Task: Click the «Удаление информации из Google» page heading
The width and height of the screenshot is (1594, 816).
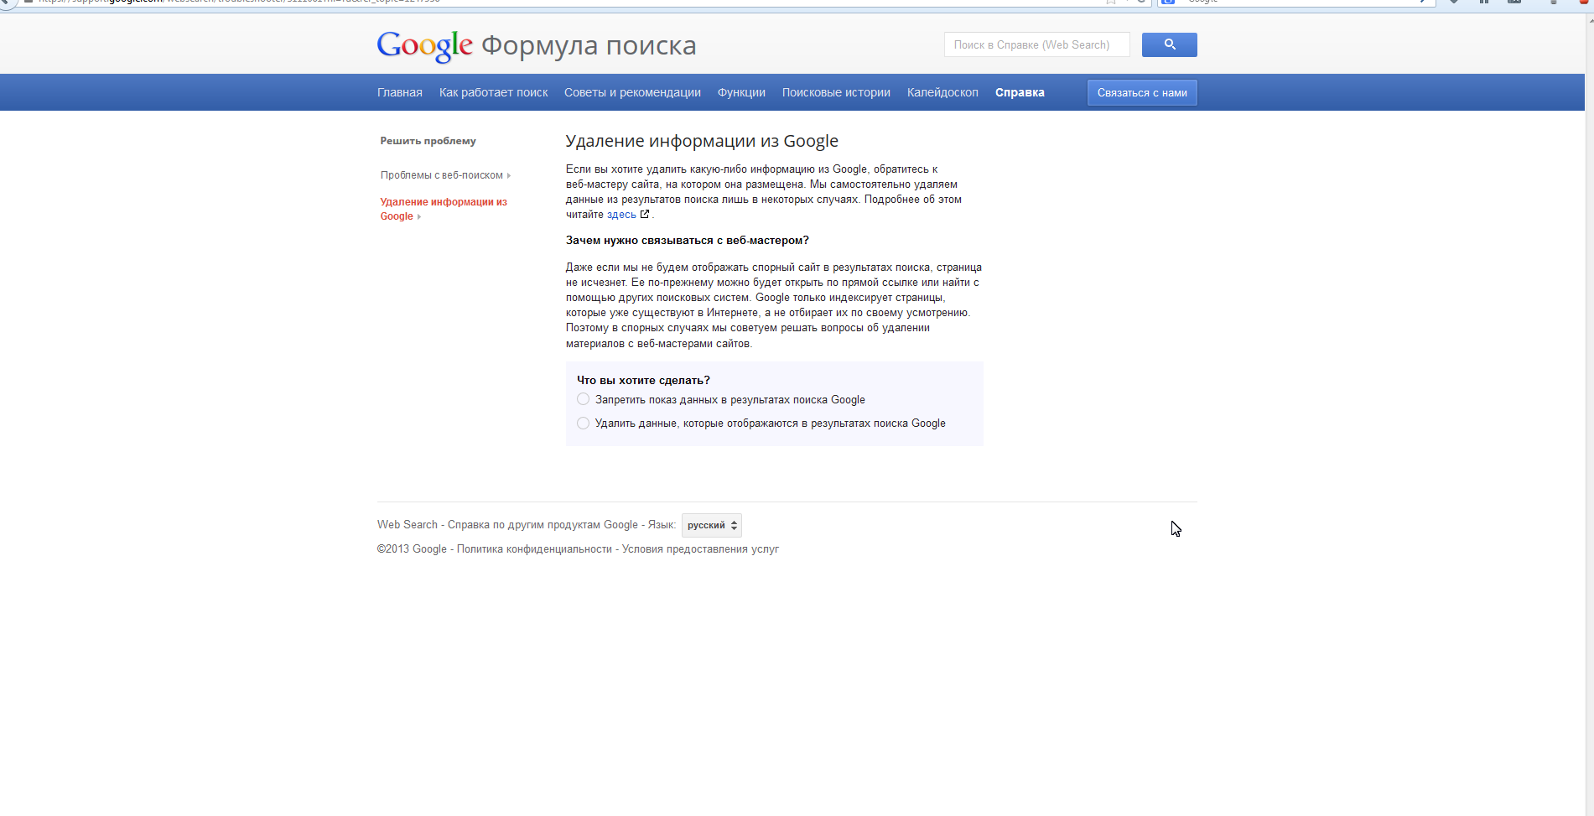Action: point(702,141)
